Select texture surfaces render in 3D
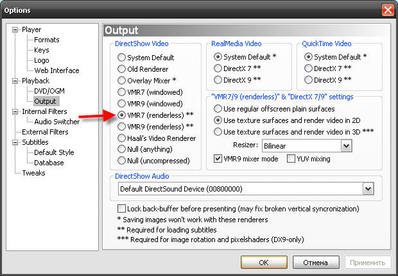398x276 pixels. 218,132
